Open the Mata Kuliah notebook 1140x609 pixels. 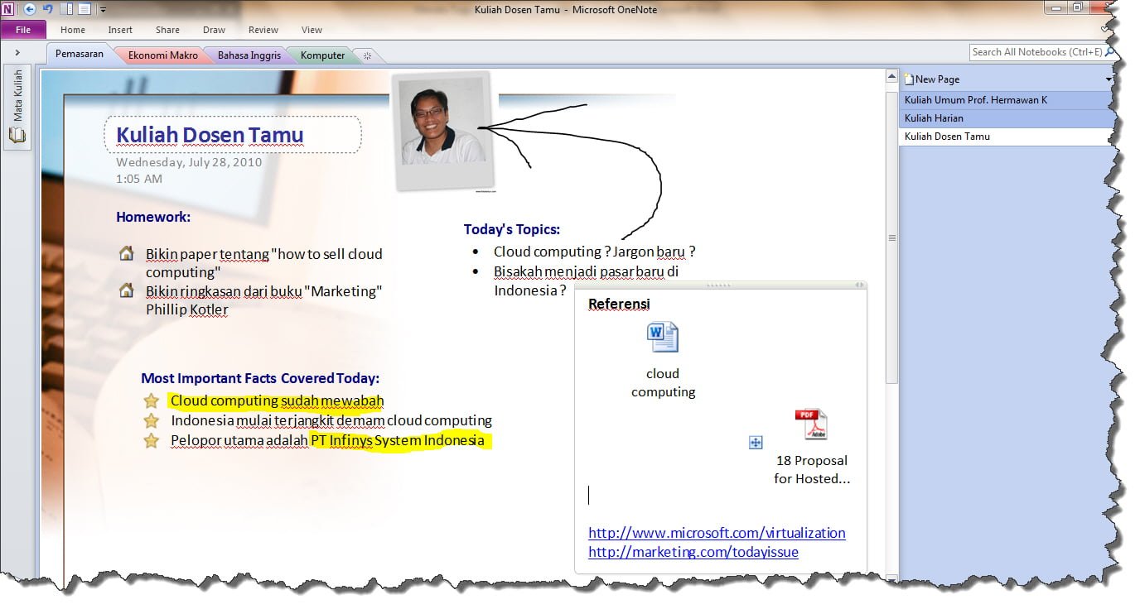click(x=17, y=108)
